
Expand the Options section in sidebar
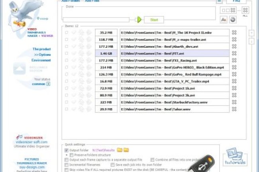(42, 55)
